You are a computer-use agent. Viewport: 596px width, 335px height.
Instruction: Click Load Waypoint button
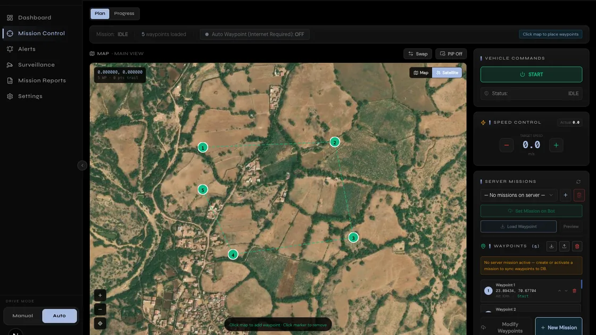coord(518,227)
